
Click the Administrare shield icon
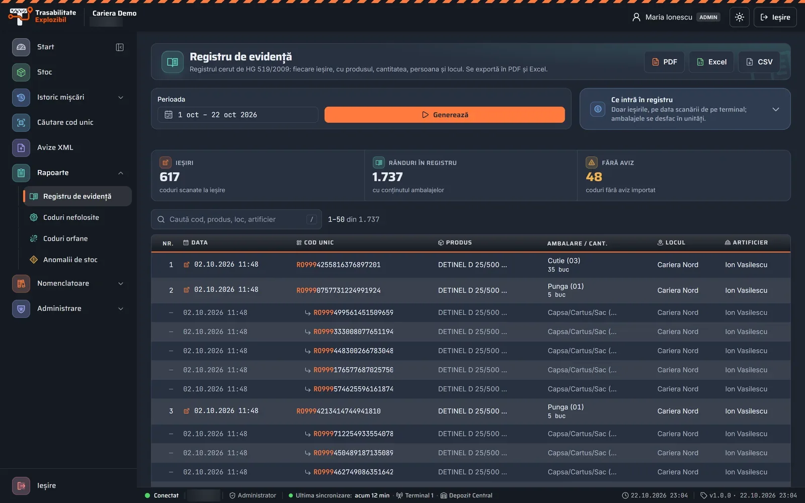click(x=21, y=308)
